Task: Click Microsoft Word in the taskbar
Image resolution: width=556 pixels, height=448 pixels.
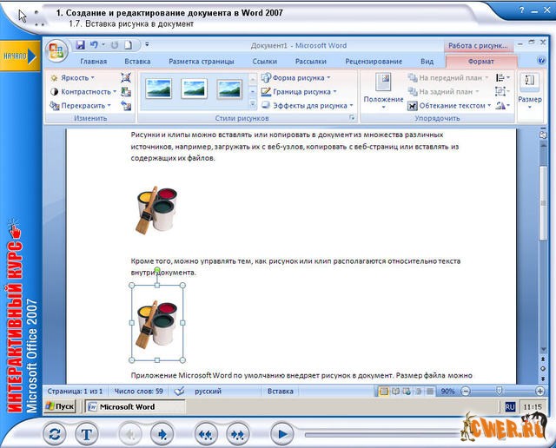Action: click(x=121, y=405)
